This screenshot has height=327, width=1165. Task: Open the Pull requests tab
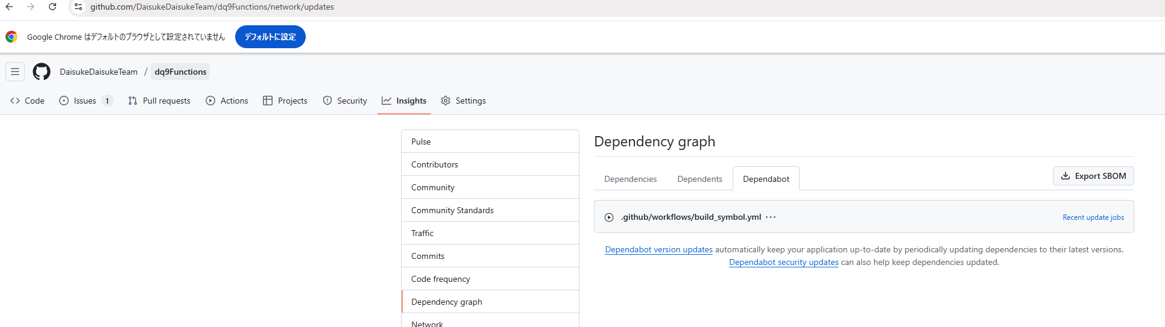(159, 101)
